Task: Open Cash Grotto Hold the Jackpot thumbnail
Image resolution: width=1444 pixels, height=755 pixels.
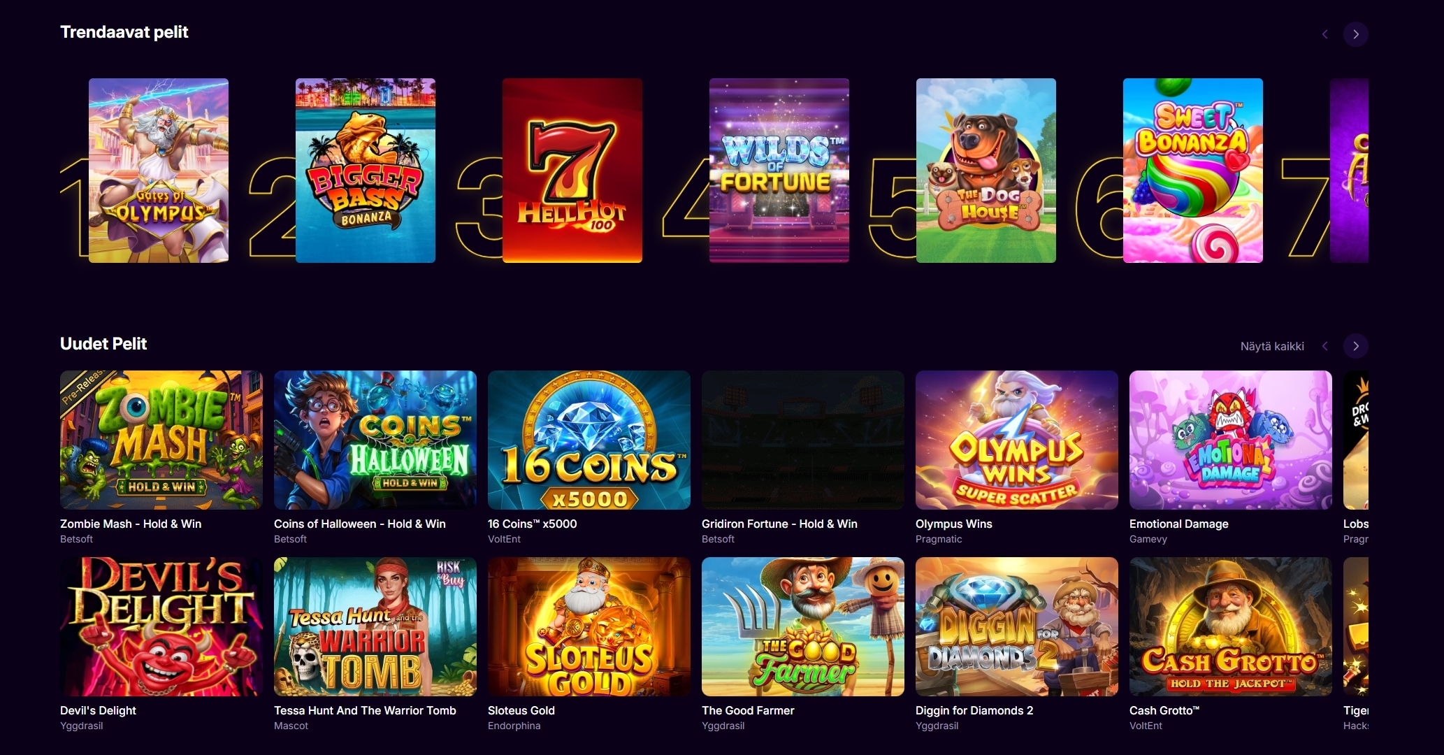Action: [1231, 626]
